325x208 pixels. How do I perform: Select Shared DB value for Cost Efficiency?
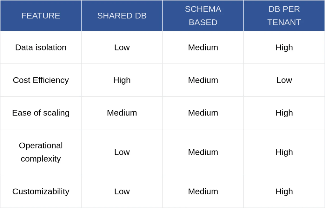(122, 80)
